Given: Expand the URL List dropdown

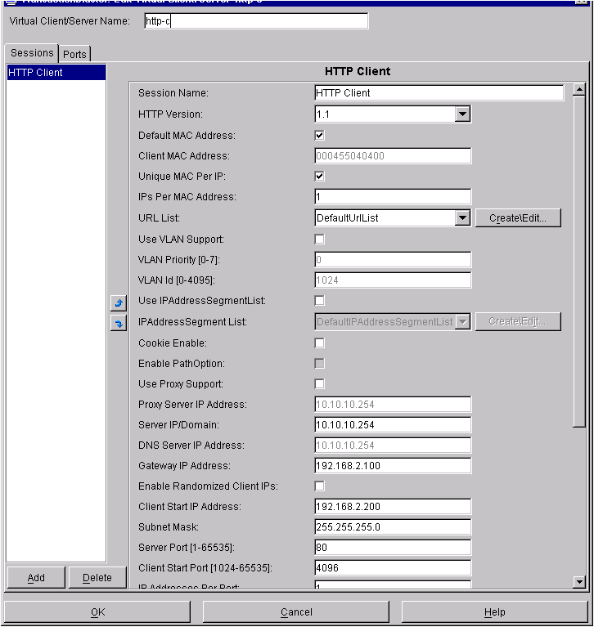Looking at the screenshot, I should coord(462,218).
